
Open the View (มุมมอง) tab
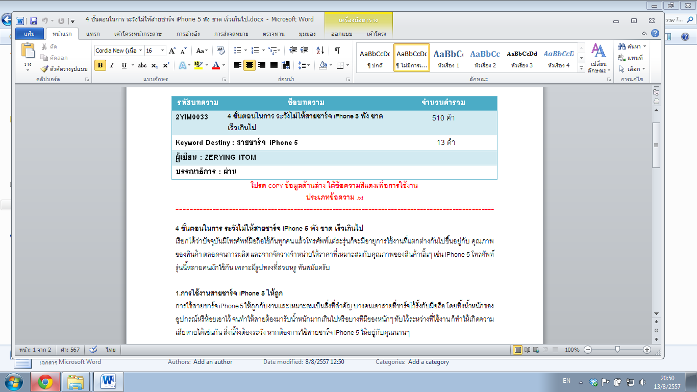[307, 34]
